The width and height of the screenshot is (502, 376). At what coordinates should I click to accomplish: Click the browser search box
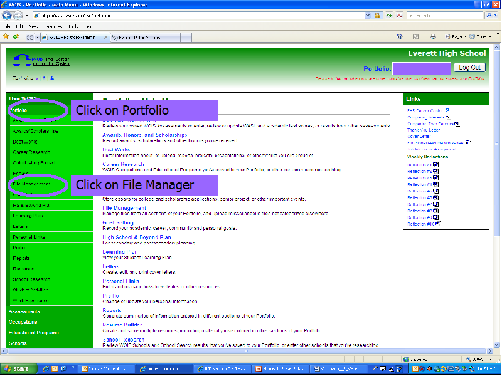[445, 15]
